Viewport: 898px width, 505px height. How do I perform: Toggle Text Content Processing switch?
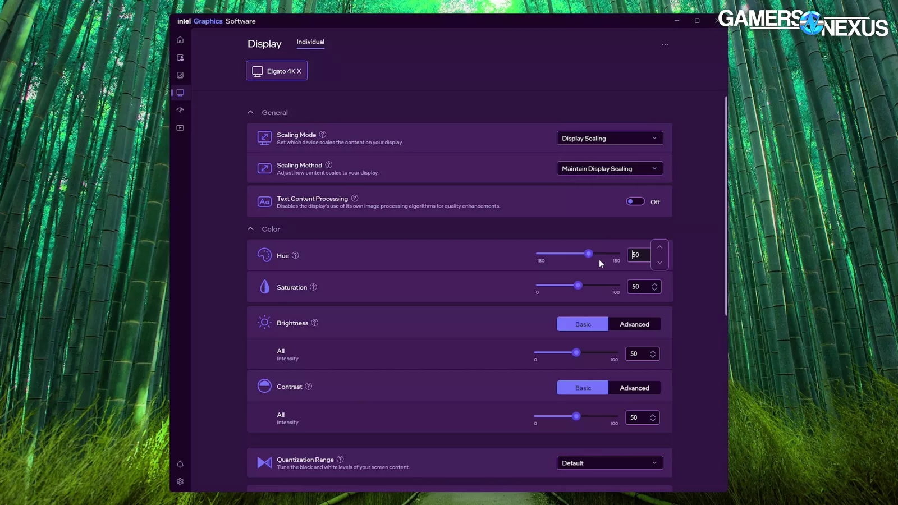point(635,201)
